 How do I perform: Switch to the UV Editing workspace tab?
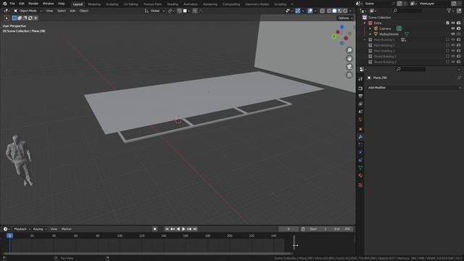[130, 4]
